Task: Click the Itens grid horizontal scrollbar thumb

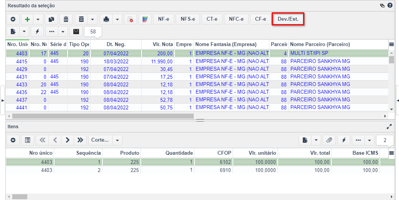Action: (19, 197)
